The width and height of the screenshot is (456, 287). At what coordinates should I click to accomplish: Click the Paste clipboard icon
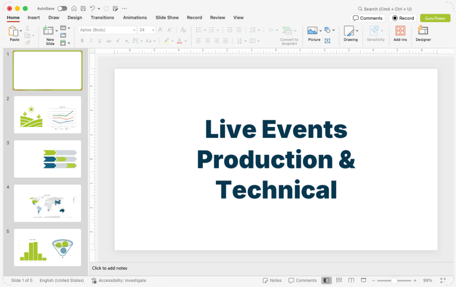point(13,31)
